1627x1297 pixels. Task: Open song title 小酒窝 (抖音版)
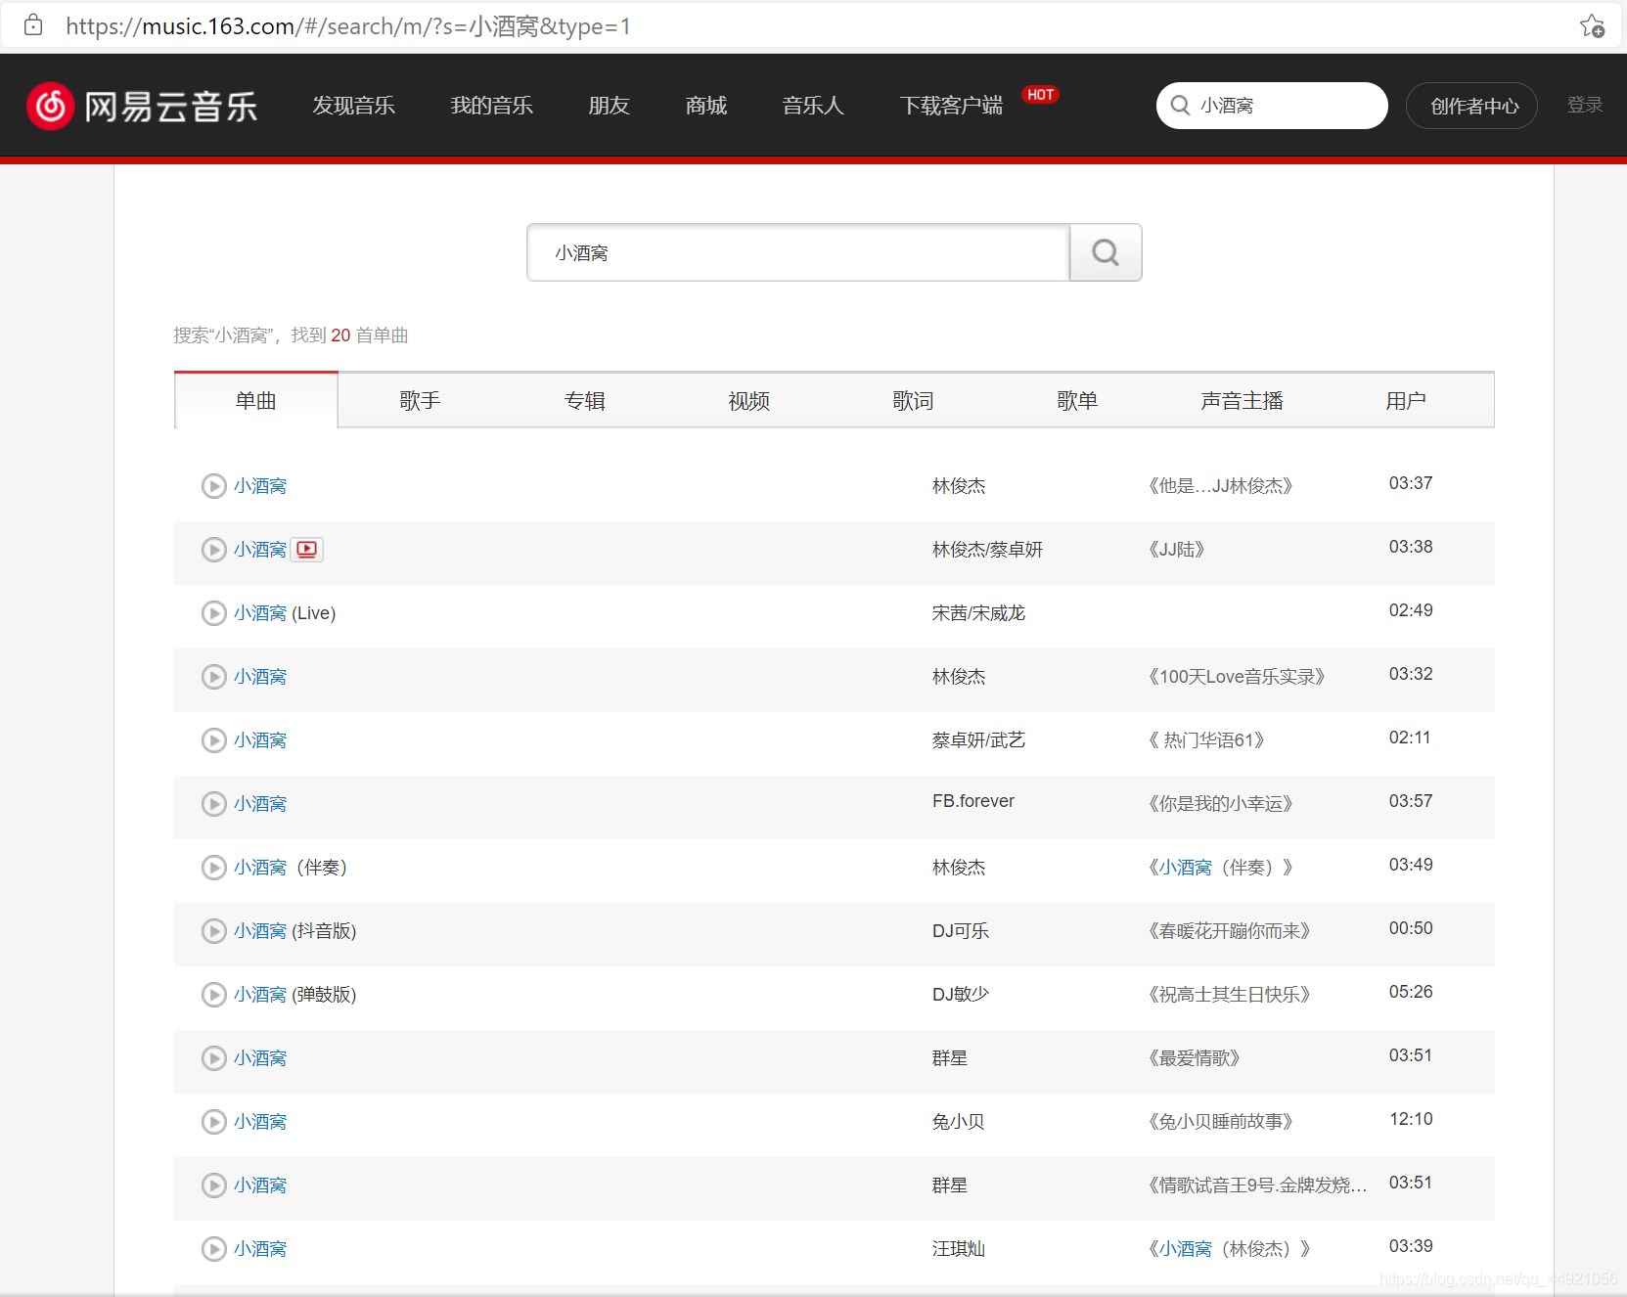point(295,931)
